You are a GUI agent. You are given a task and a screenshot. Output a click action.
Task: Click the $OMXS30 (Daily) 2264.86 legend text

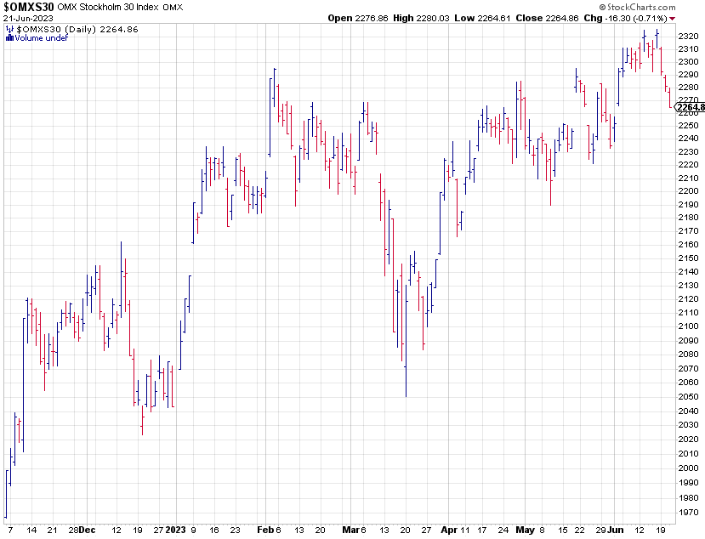tap(77, 29)
